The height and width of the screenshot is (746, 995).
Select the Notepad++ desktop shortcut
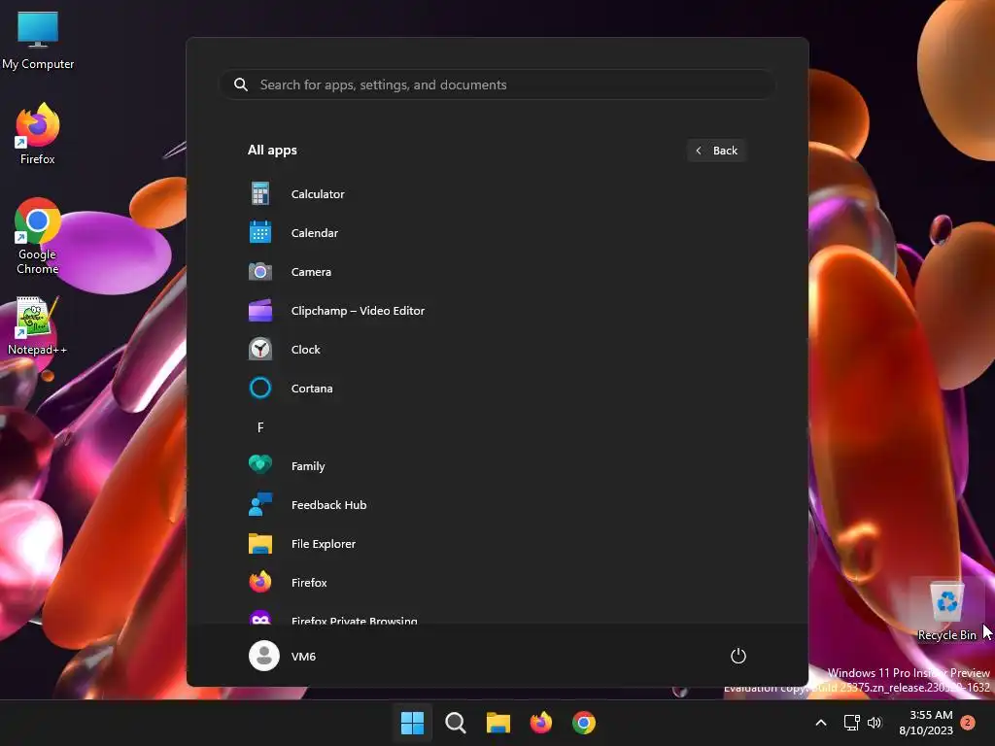click(x=37, y=326)
